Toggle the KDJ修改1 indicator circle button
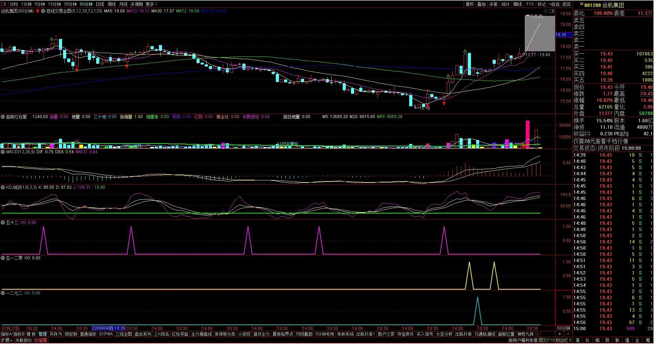 [3, 187]
